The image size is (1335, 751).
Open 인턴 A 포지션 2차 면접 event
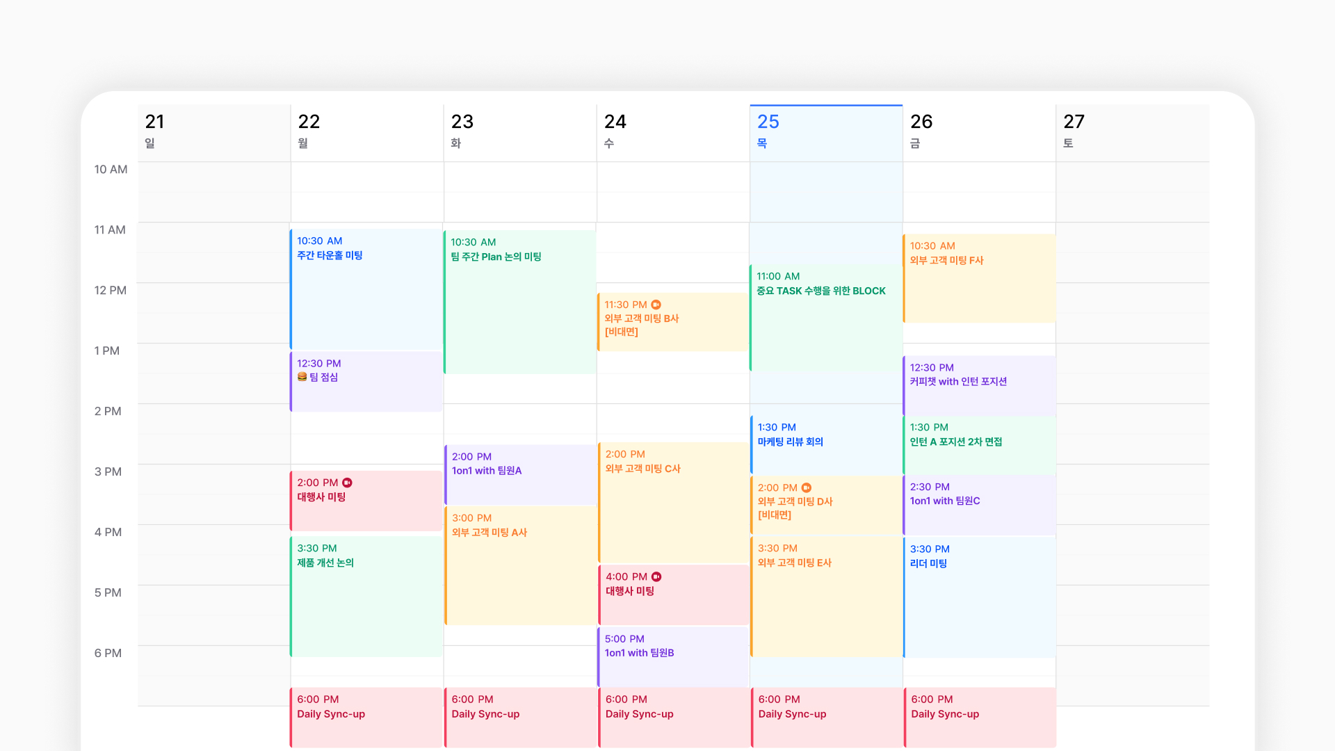978,445
